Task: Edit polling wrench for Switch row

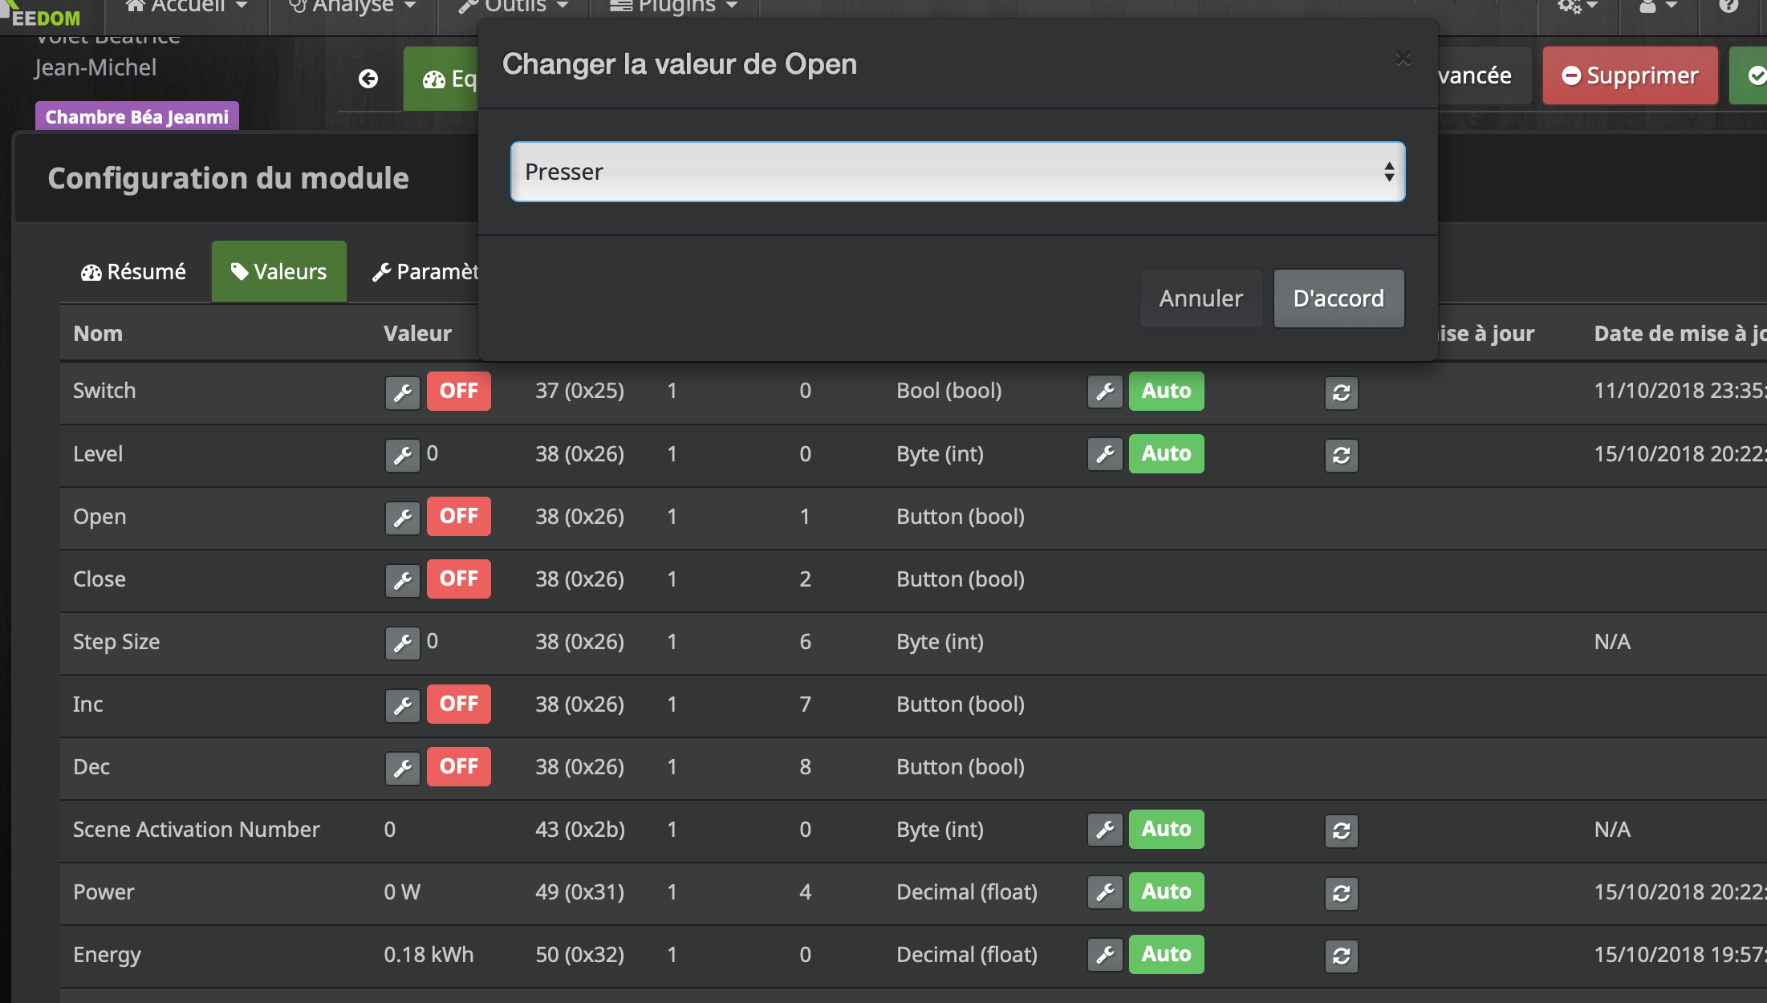Action: point(1105,392)
